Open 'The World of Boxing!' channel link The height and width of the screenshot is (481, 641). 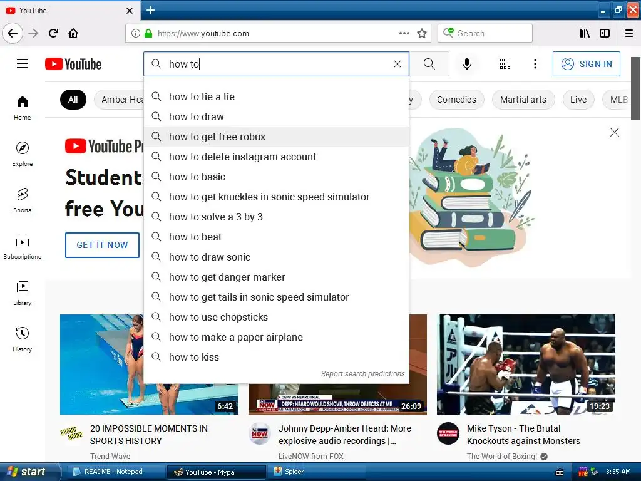(x=502, y=456)
